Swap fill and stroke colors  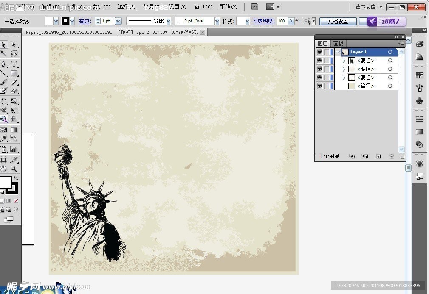16,178
